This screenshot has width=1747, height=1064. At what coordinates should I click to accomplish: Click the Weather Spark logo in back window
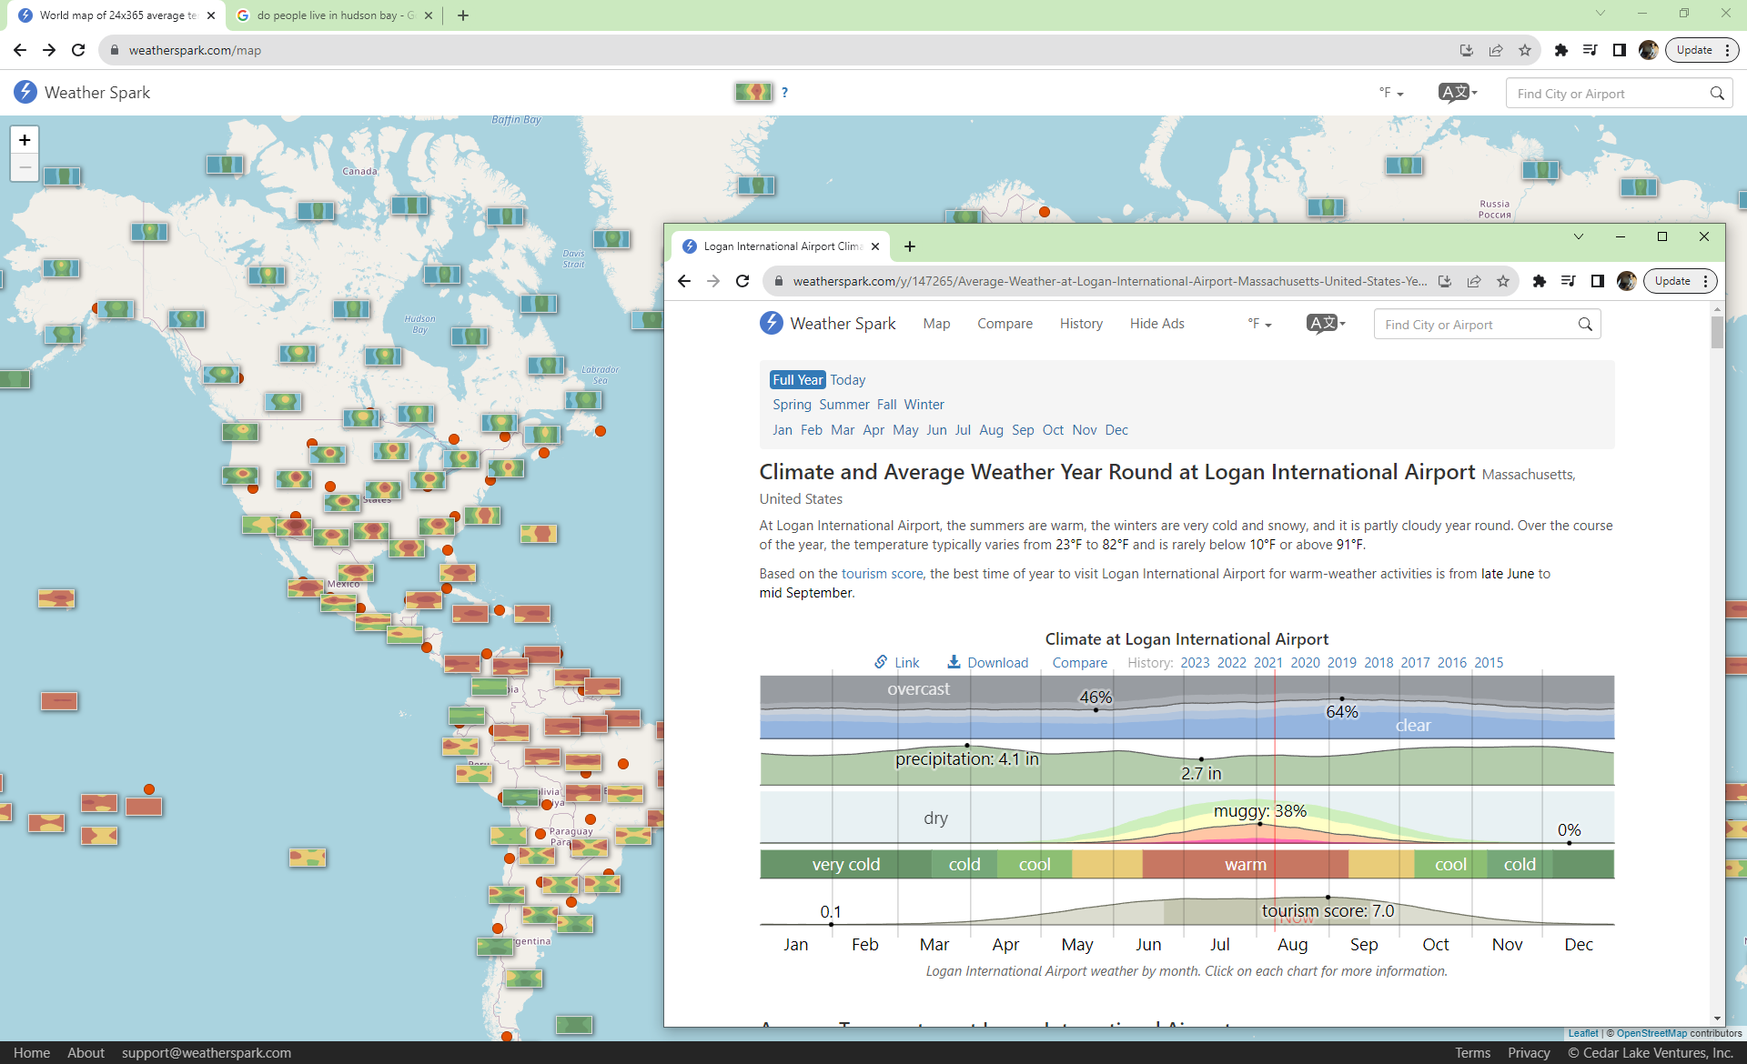82,93
